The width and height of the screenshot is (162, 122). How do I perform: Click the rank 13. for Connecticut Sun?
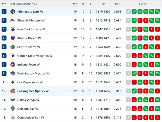(x=4, y=118)
